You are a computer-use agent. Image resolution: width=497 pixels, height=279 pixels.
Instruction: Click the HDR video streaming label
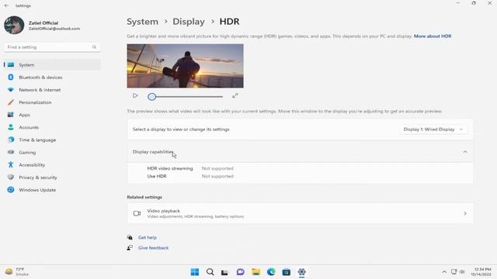click(170, 169)
